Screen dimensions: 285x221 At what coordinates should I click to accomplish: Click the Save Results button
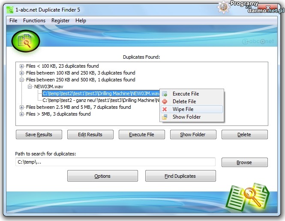click(x=39, y=134)
